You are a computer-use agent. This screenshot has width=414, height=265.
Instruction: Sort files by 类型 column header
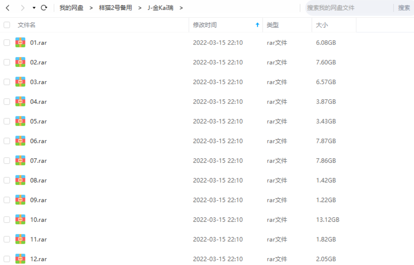272,25
